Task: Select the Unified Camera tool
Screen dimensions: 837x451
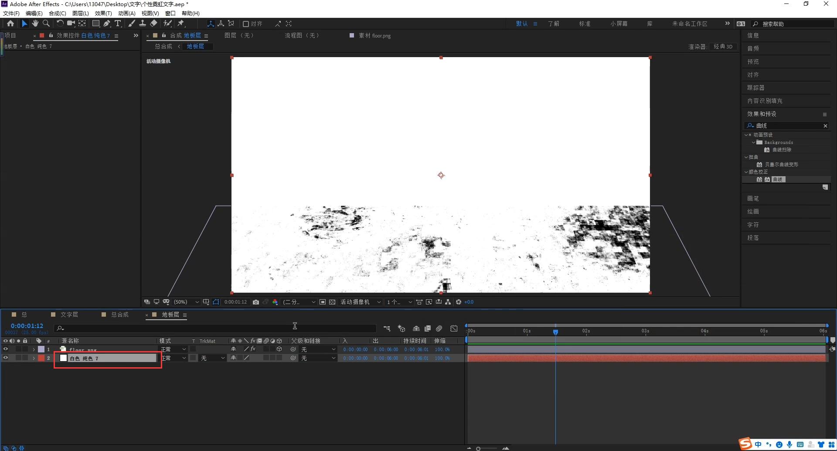Action: [x=71, y=24]
